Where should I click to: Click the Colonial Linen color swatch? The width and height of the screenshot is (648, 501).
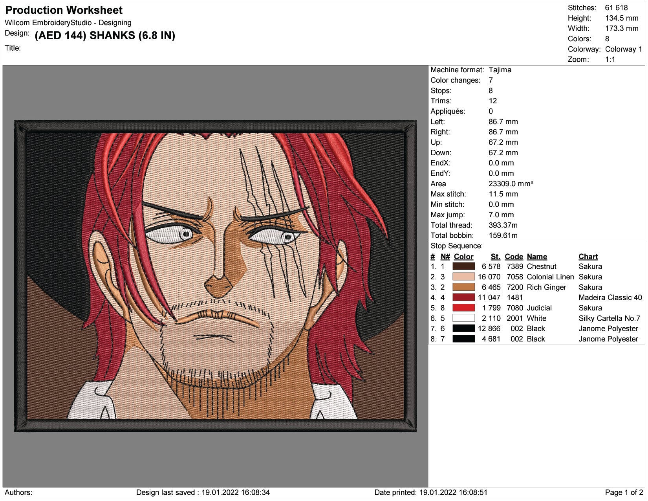[463, 277]
